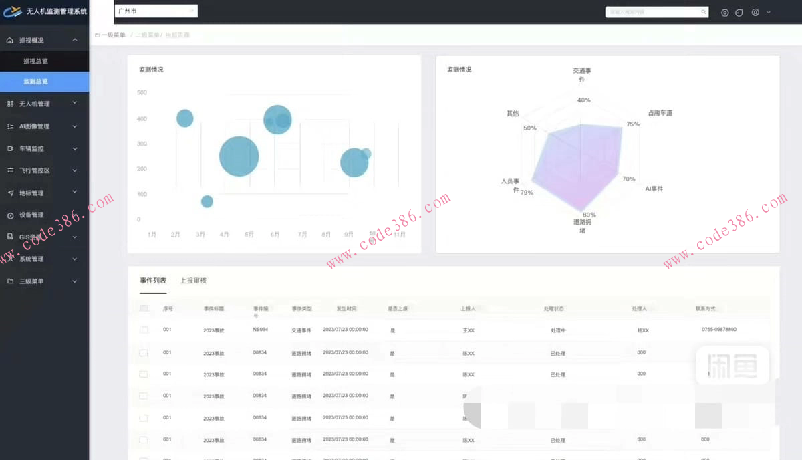Expand the 飞行管控区 menu chevron
The height and width of the screenshot is (460, 802).
pos(75,170)
